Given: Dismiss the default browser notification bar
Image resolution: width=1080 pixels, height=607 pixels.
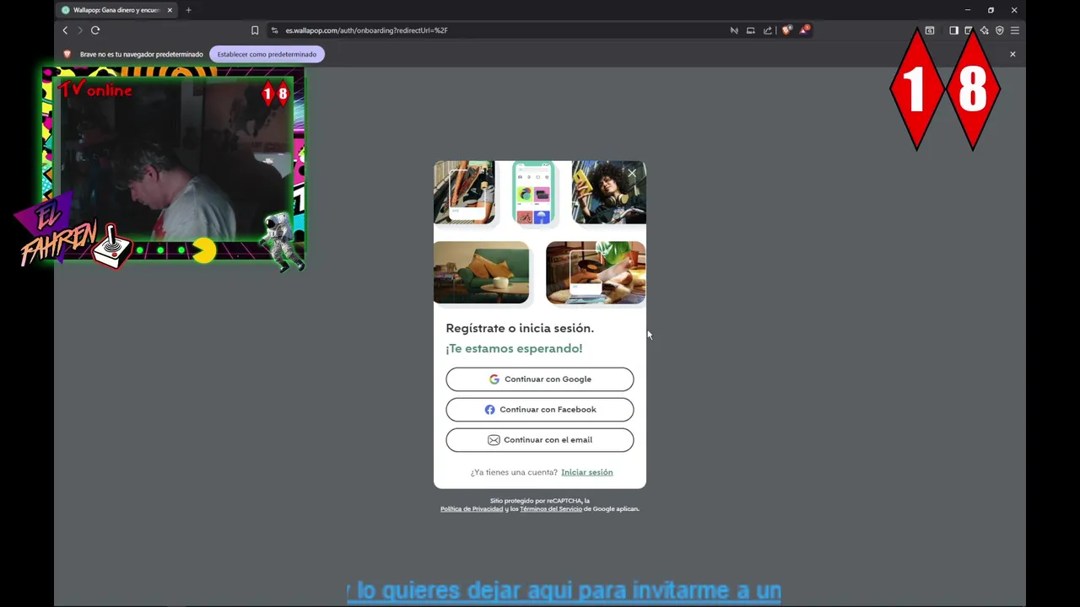Looking at the screenshot, I should tap(1012, 54).
